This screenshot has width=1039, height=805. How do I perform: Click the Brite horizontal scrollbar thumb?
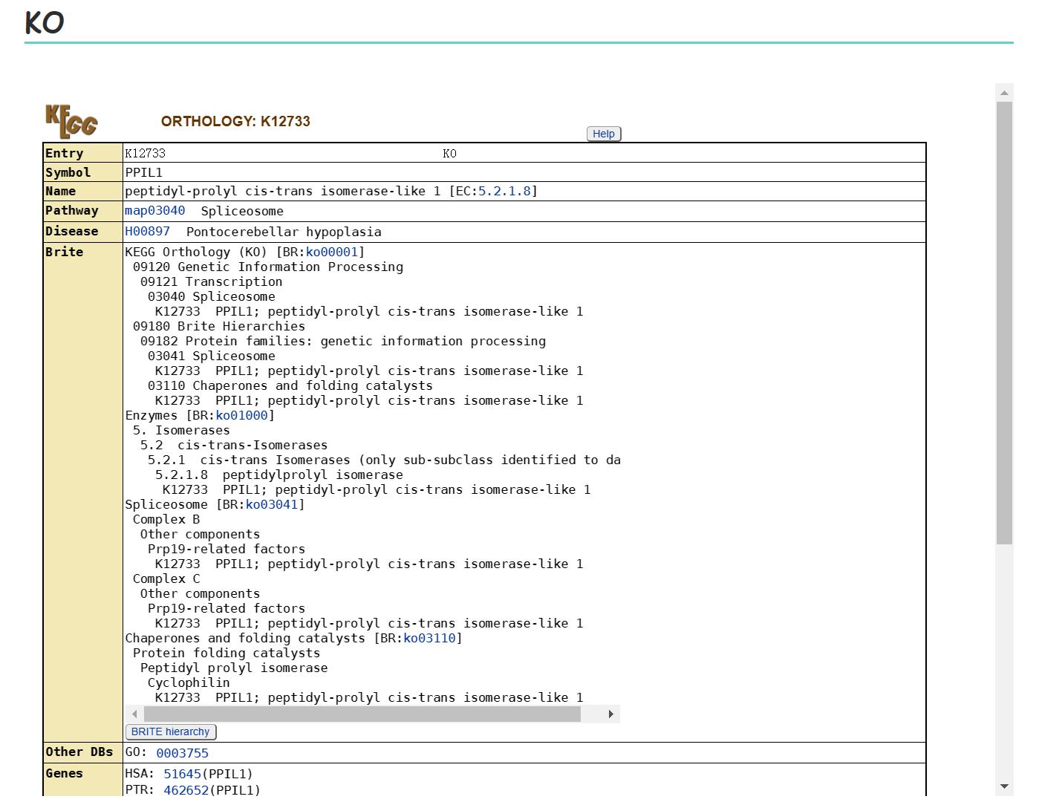pos(362,714)
